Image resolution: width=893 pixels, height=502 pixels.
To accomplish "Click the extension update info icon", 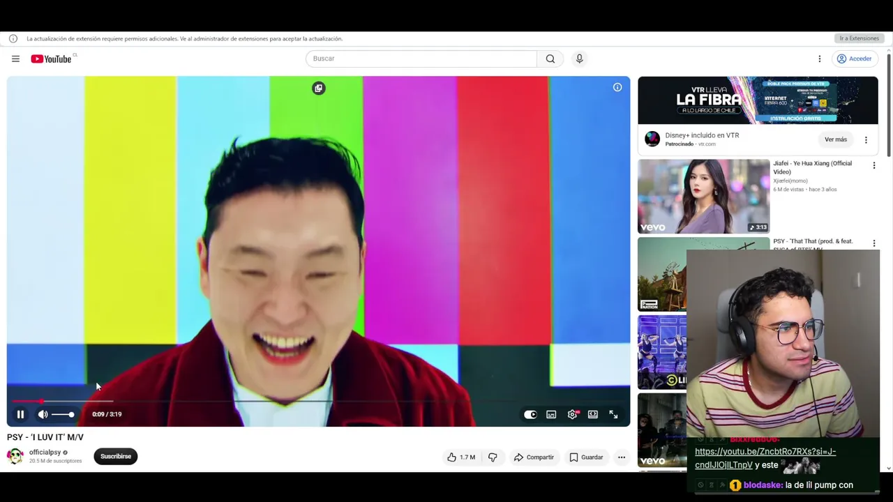I will tap(13, 38).
